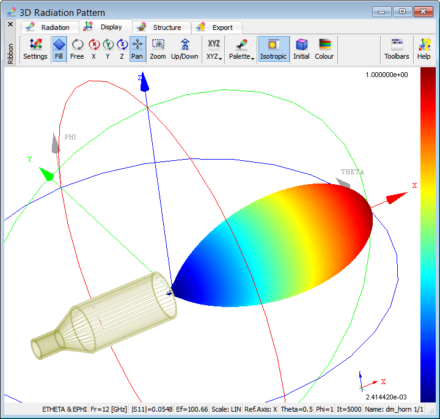The width and height of the screenshot is (440, 419).
Task: Select Free rotation mode
Action: 77,49
